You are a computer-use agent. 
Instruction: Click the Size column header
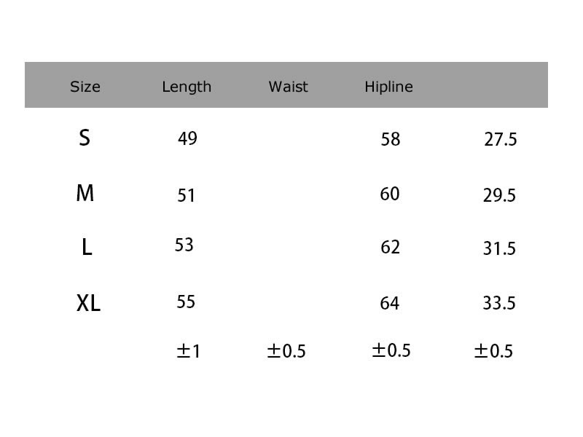tap(85, 87)
